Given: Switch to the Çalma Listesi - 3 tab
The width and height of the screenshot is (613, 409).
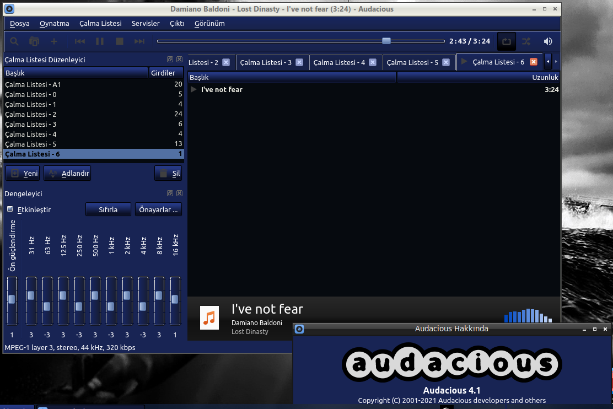Looking at the screenshot, I should pyautogui.click(x=266, y=62).
